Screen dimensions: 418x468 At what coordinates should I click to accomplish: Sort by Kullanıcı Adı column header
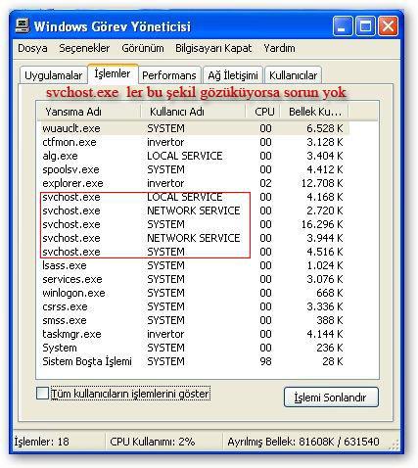coord(193,112)
